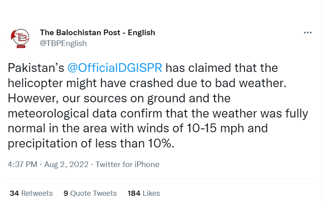
Task: Click the word helicopter in the tweet
Action: tap(35, 83)
